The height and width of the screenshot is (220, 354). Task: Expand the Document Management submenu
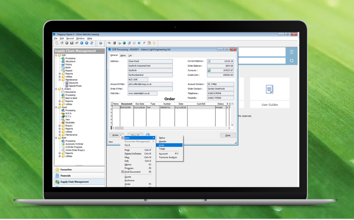pyautogui.click(x=137, y=141)
